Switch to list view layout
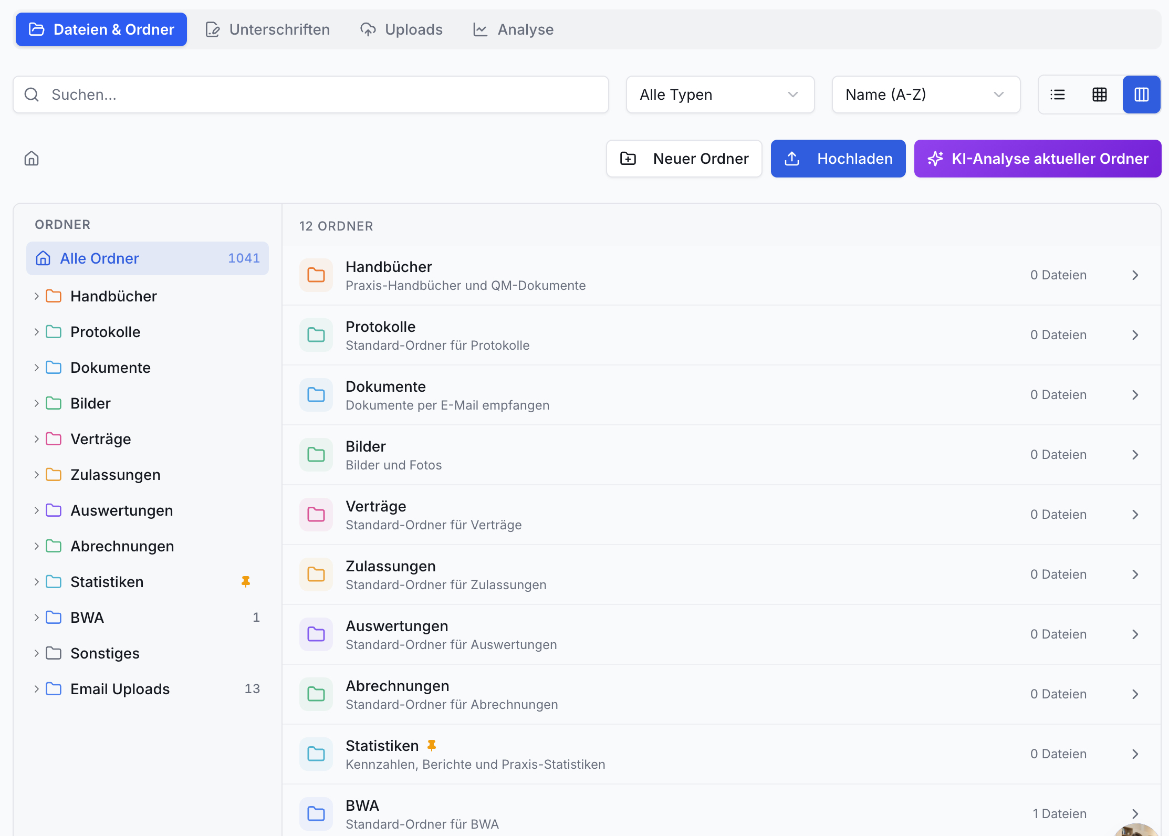The width and height of the screenshot is (1169, 836). (1058, 95)
